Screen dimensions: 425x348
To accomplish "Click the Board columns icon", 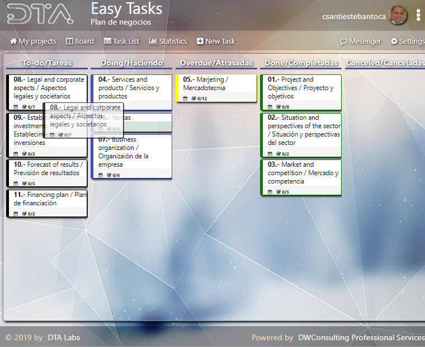I will [x=70, y=41].
